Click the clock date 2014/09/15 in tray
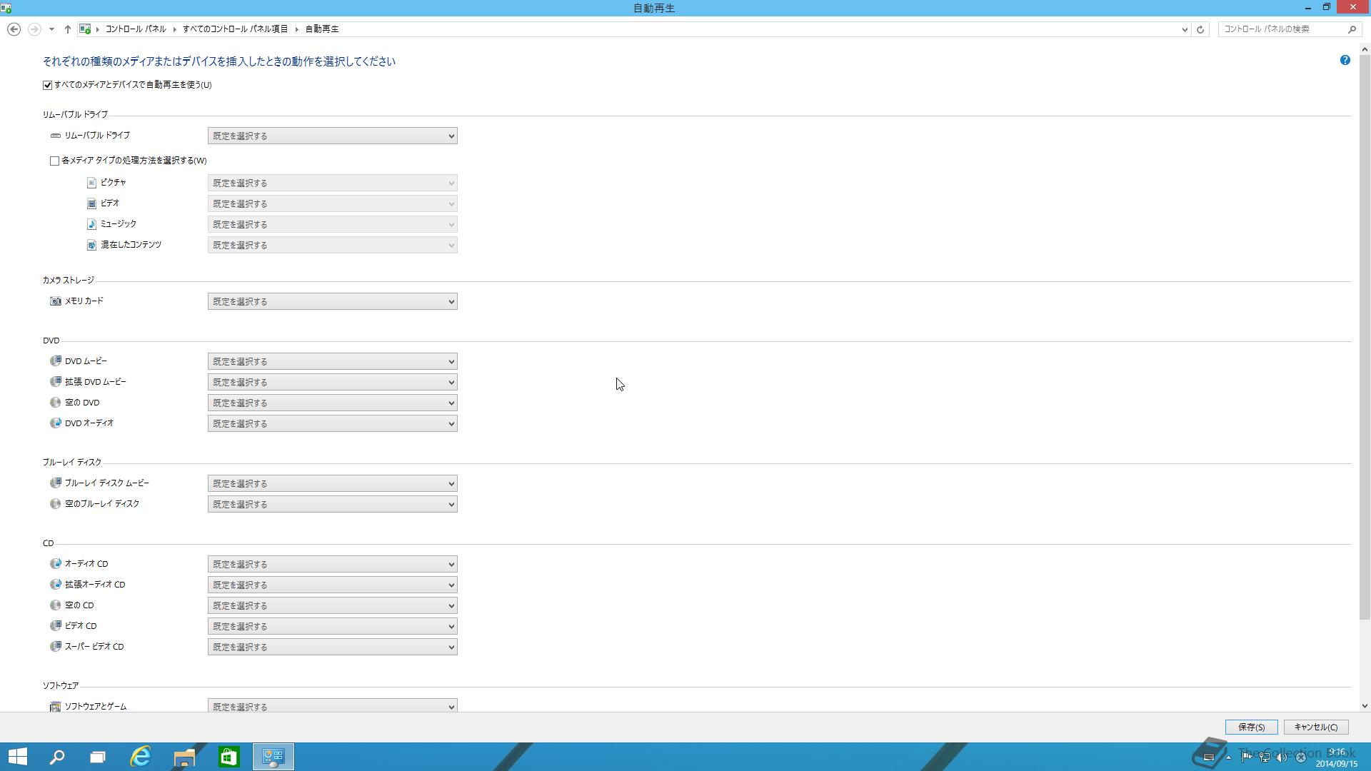 1336,764
